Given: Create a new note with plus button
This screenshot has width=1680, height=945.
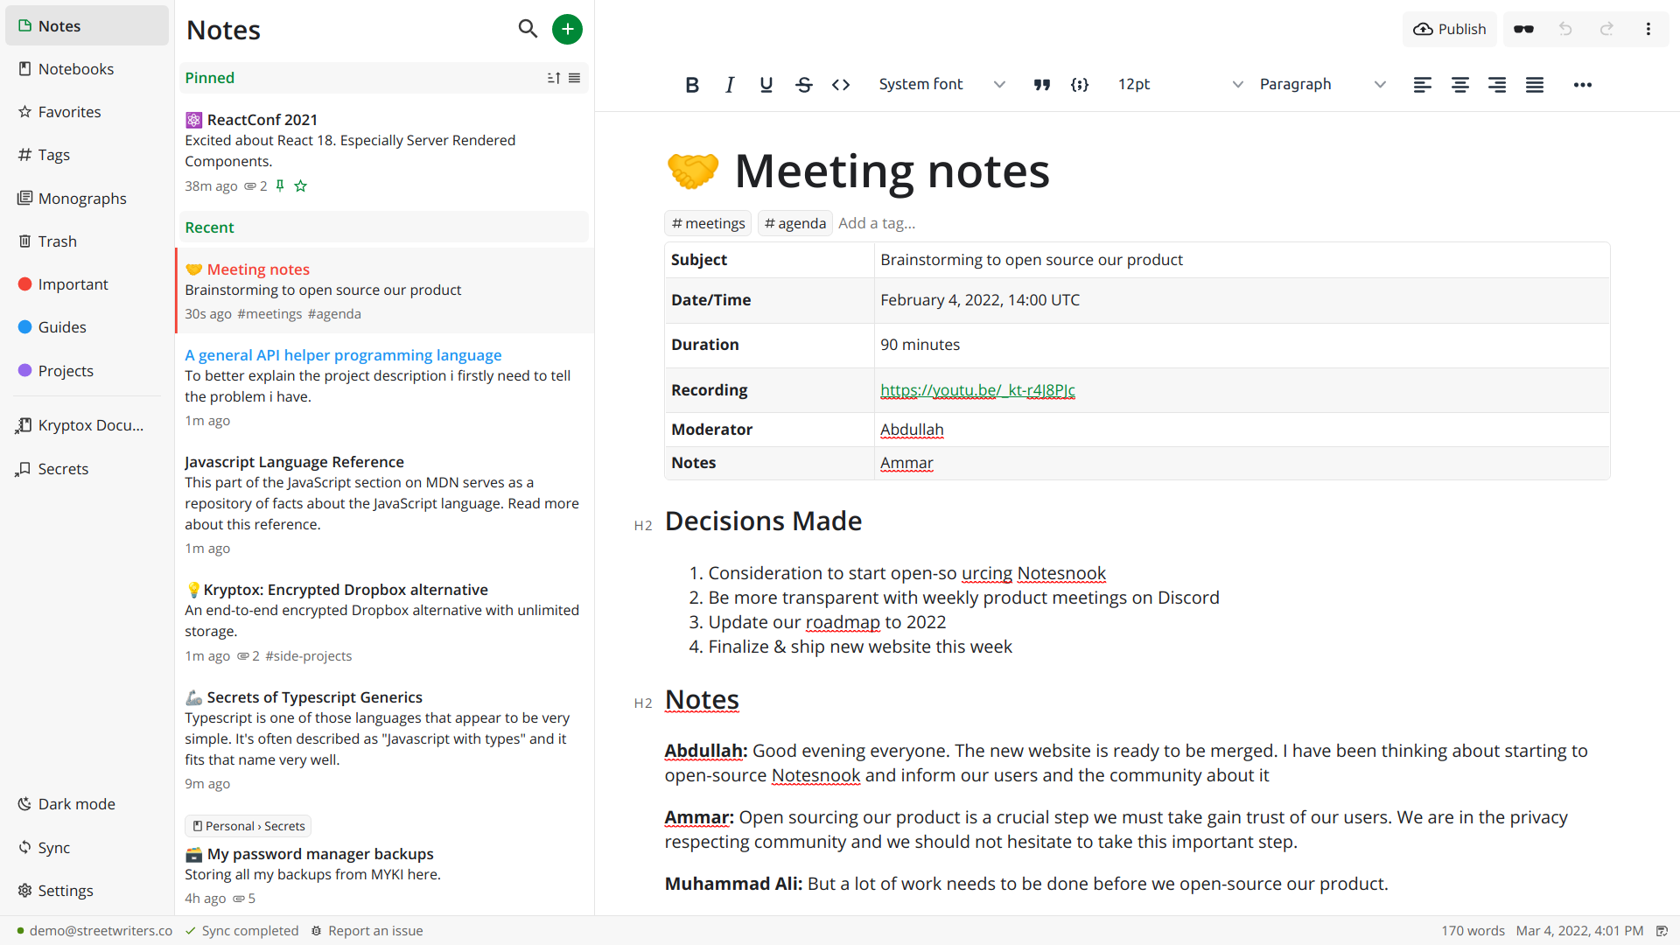Looking at the screenshot, I should pos(567,29).
